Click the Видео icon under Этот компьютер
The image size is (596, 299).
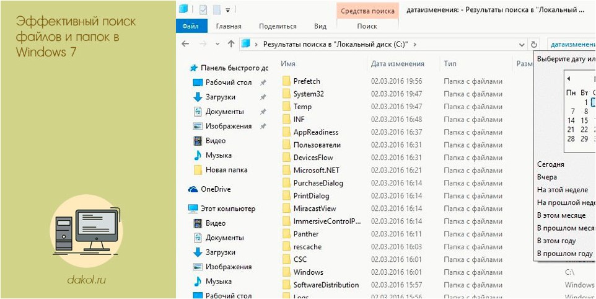(x=198, y=223)
